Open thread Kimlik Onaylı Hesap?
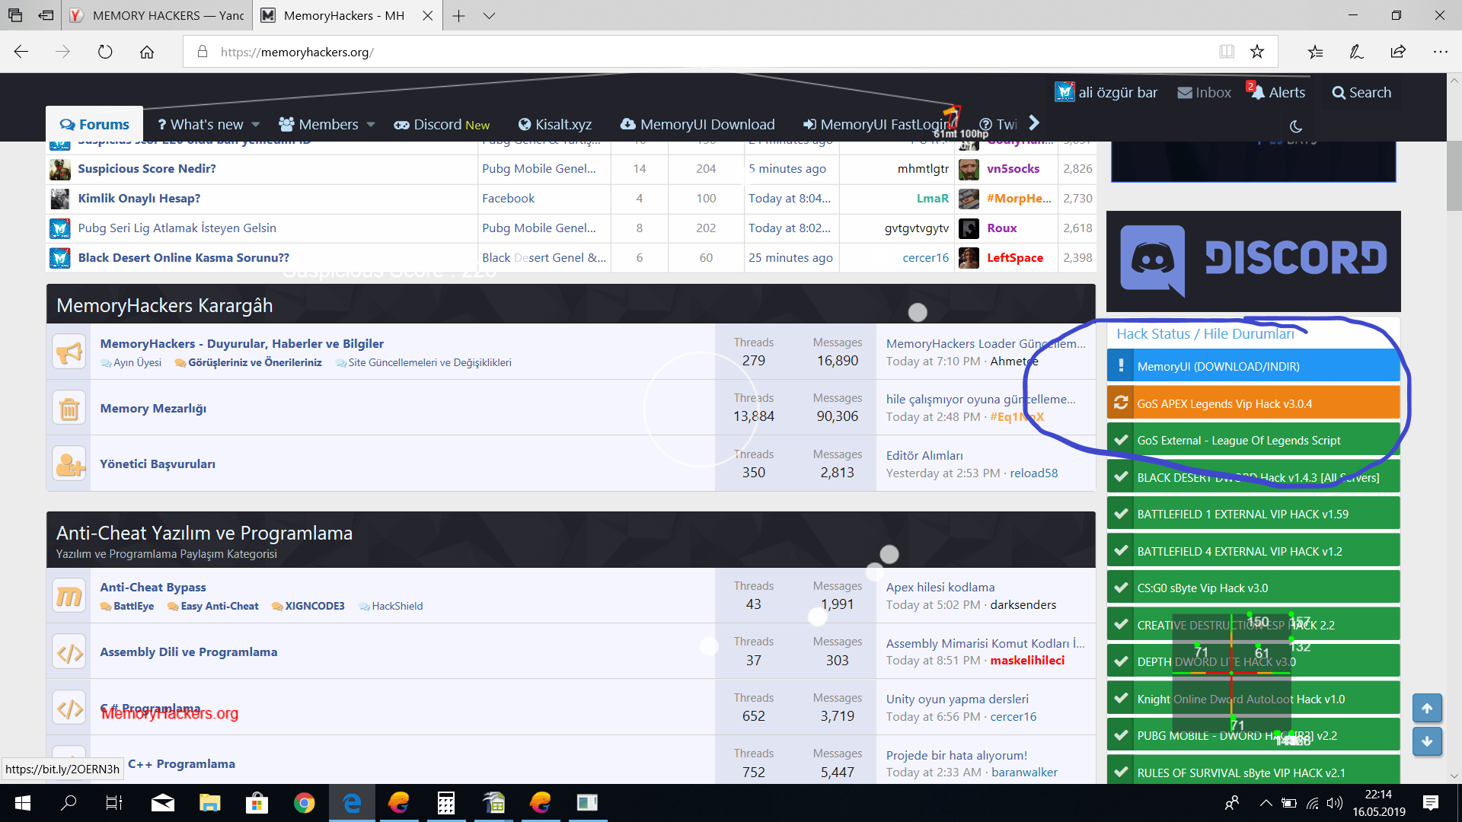Screen dimensions: 1462x822 139,199
